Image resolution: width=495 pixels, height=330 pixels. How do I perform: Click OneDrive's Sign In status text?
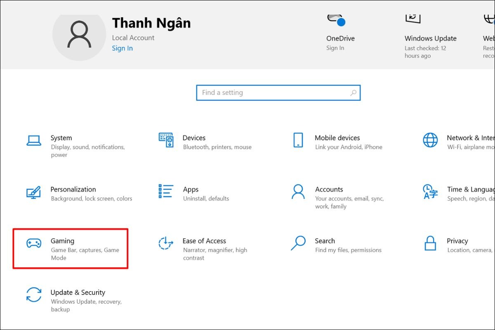coord(335,48)
